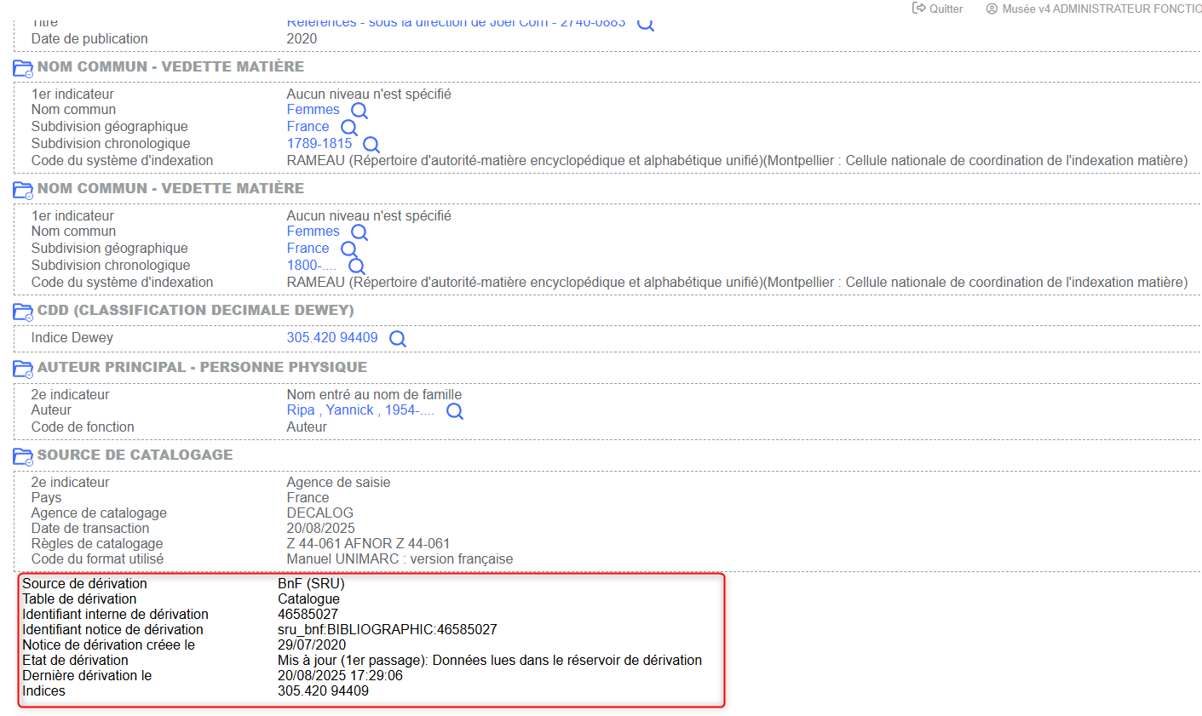Screen dimensions: 1202x716
Task: Collapse the Source de Catalogage folder section
Action: click(23, 455)
